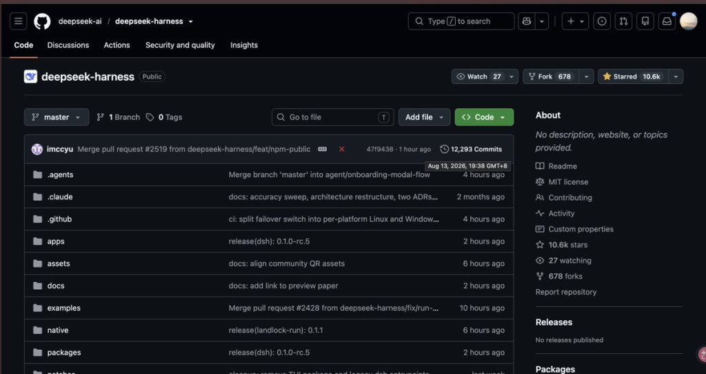This screenshot has height=374, width=706.
Task: Click the eye icon next to 27 watching
Action: pyautogui.click(x=540, y=260)
